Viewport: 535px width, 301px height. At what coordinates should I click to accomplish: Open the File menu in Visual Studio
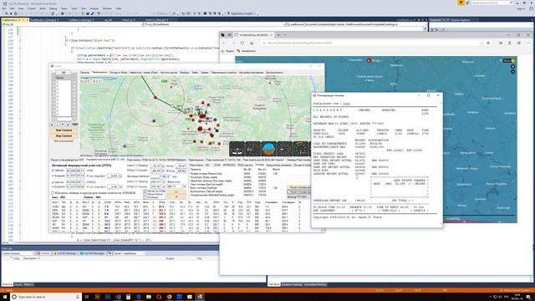4,8
